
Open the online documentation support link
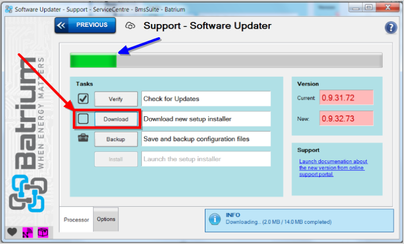coord(333,168)
